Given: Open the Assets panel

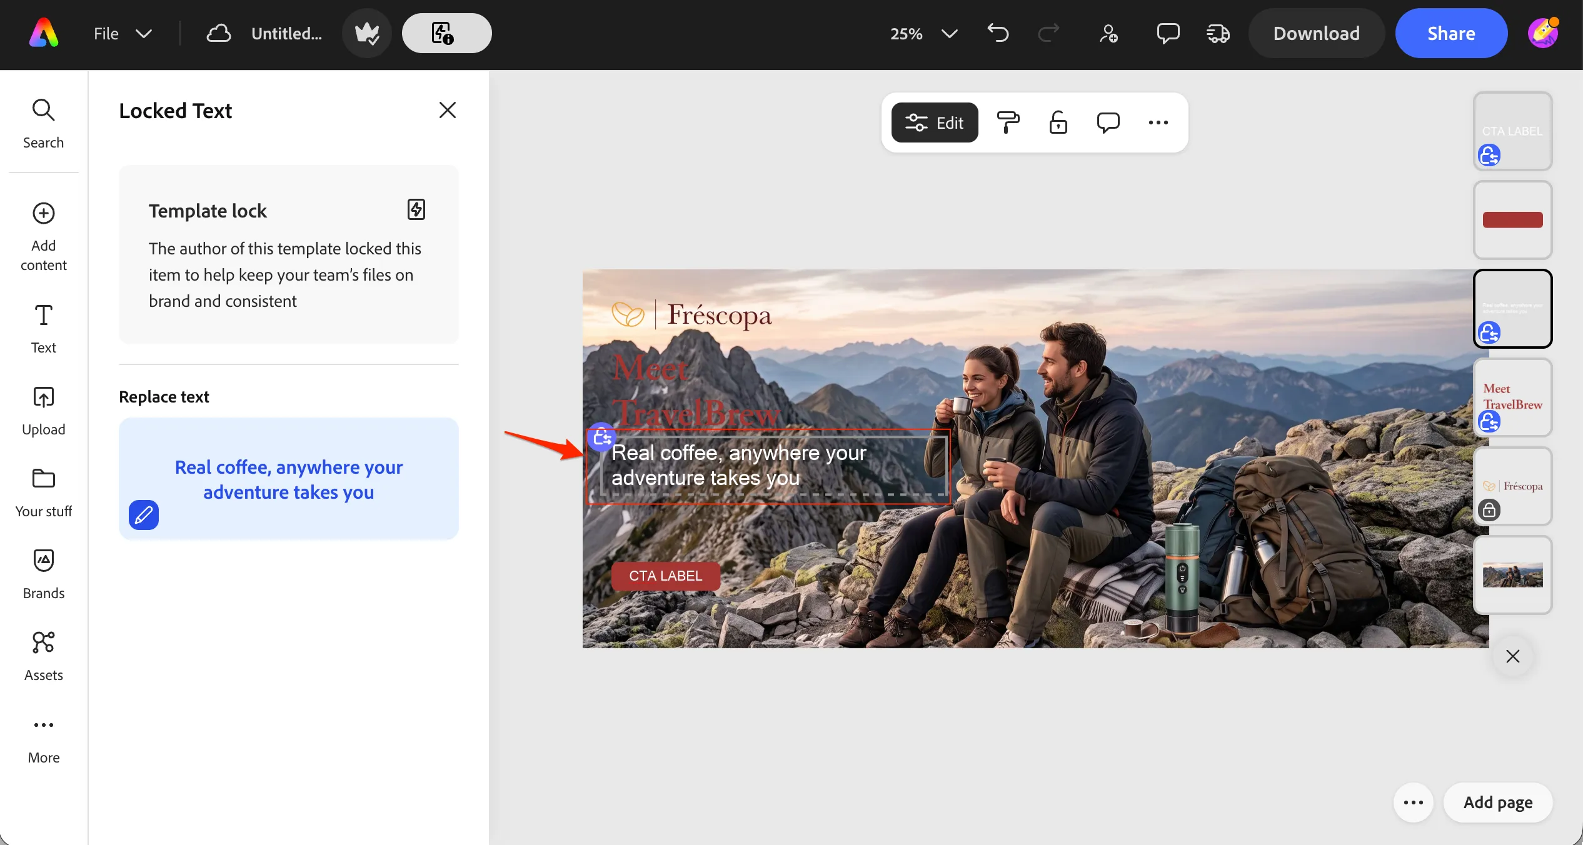Looking at the screenshot, I should pos(43,656).
